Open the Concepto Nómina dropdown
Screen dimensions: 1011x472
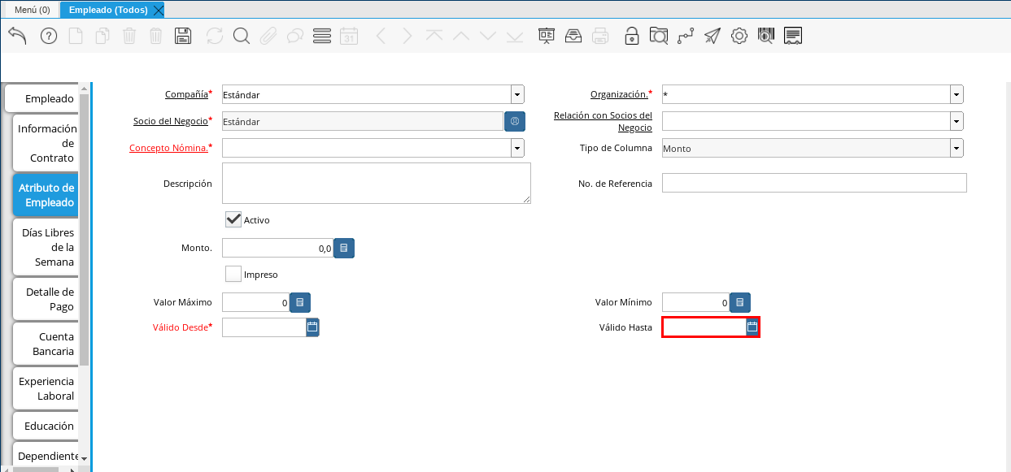click(x=517, y=148)
